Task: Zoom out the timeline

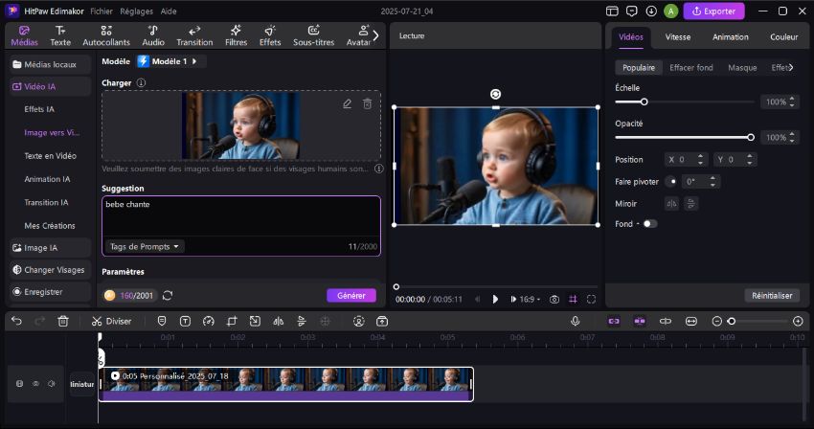Action: (x=717, y=321)
